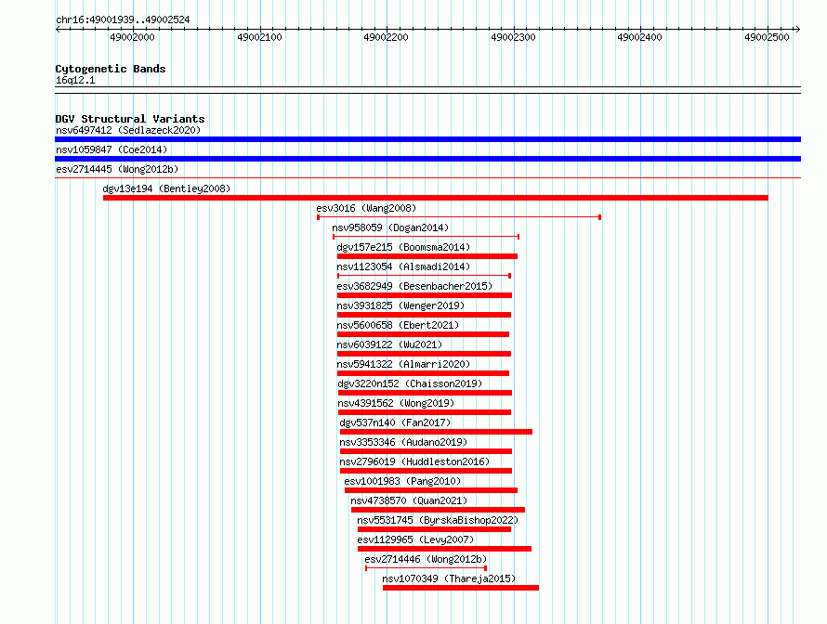Click ruler position 49002500
The height and width of the screenshot is (624, 827).
pyautogui.click(x=767, y=37)
